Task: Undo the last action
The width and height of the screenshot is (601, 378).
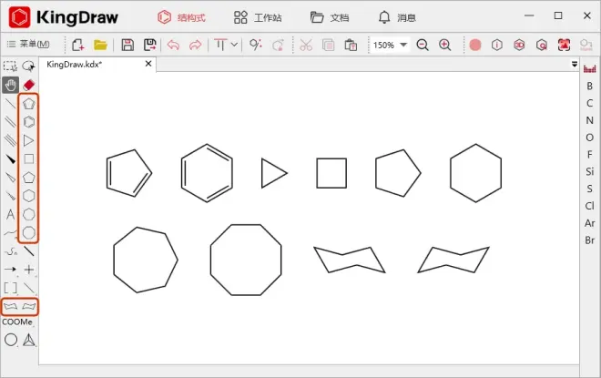Action: click(x=173, y=45)
